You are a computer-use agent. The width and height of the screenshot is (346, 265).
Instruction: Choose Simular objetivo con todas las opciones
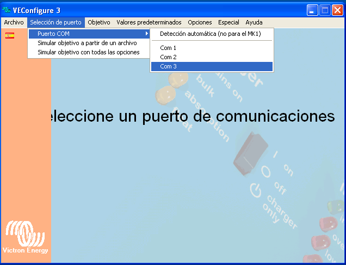[89, 53]
